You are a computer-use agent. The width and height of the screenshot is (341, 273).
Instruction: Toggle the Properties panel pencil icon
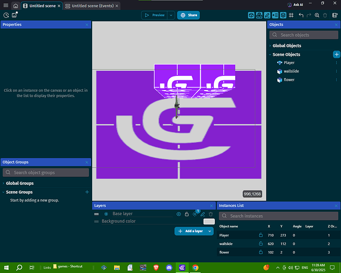tap(267, 15)
